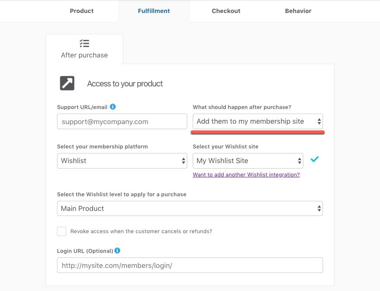Click the Login URL info icon
380x291 pixels.
(x=117, y=250)
